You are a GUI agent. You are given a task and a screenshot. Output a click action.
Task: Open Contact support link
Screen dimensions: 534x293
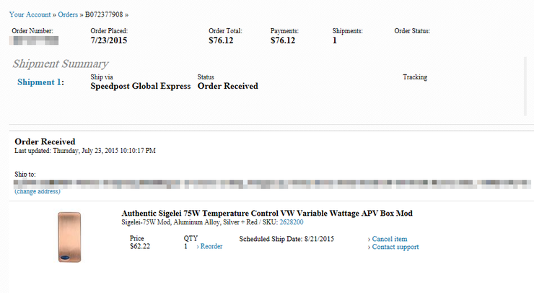pyautogui.click(x=395, y=247)
